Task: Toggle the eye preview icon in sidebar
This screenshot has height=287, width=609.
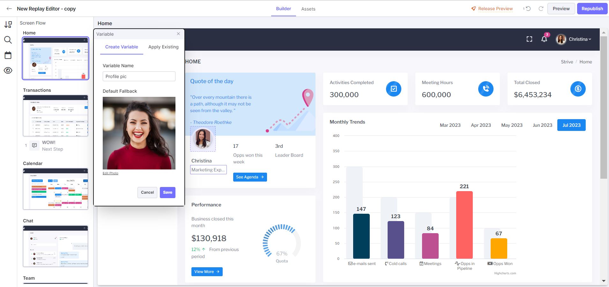Action: pos(8,70)
